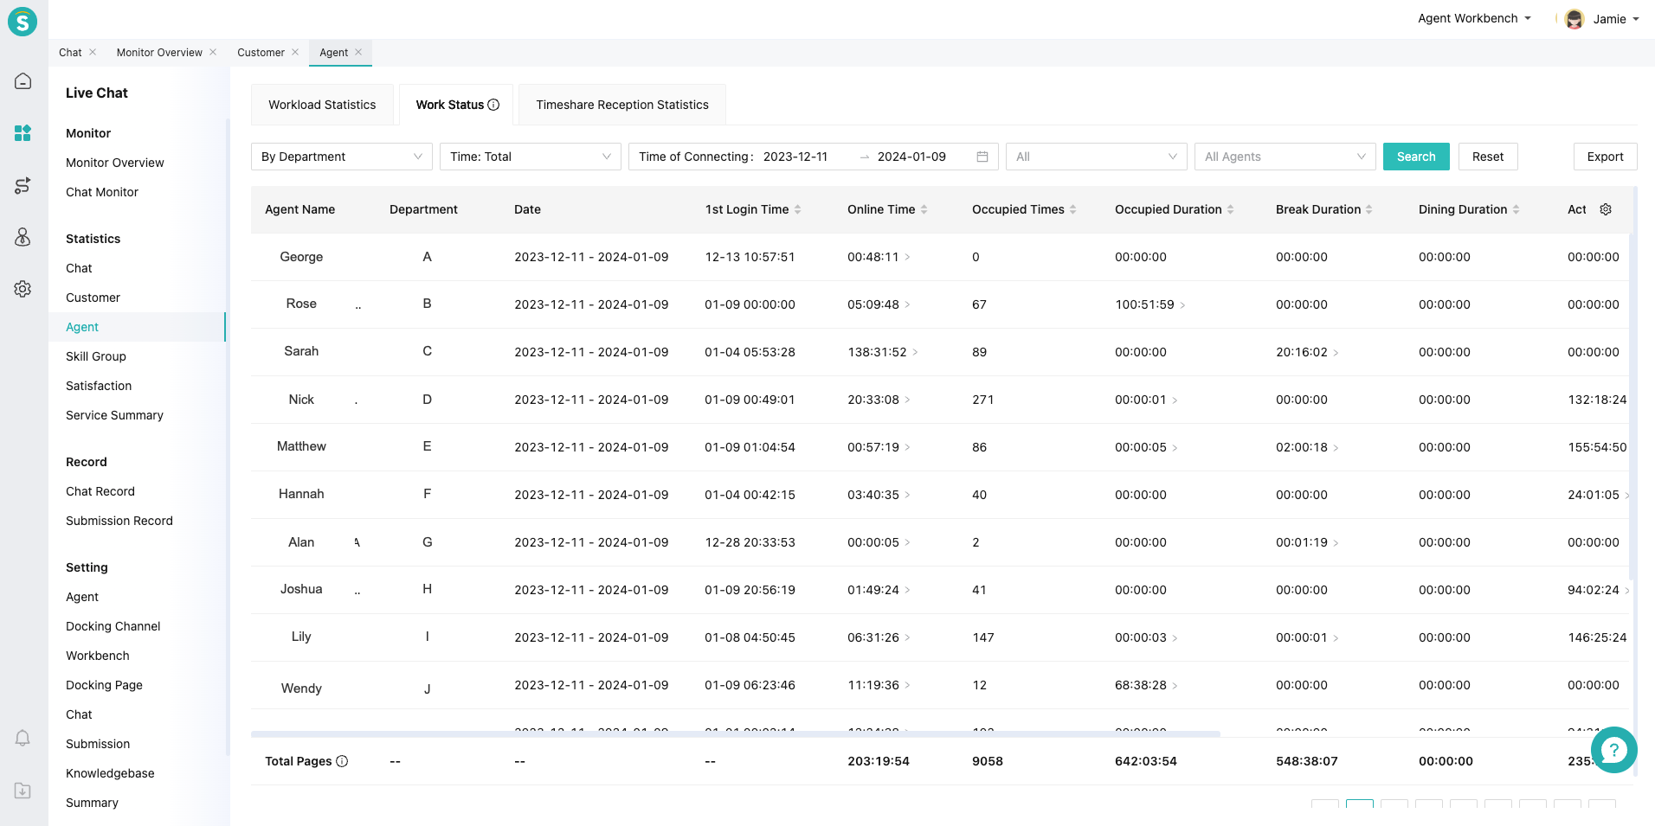Switch to the Work Status tab
Viewport: 1655px width, 826px height.
456,105
